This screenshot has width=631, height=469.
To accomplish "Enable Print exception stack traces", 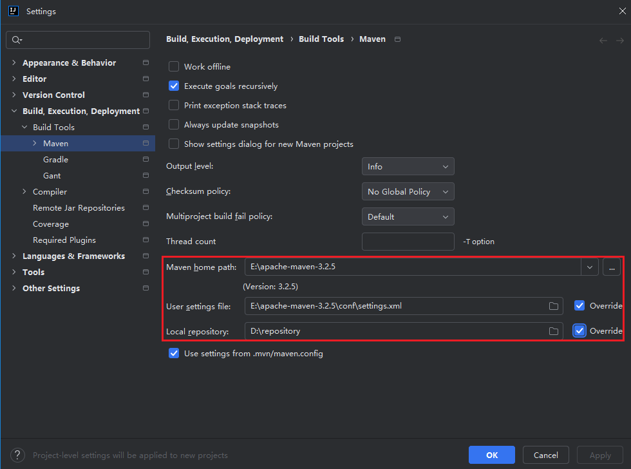I will (x=174, y=105).
